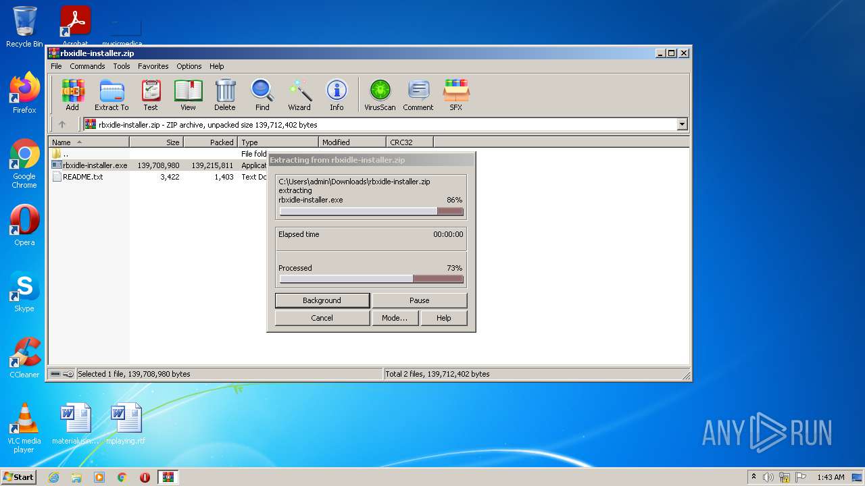
Task: Sort the file list by Name column
Action: point(89,142)
